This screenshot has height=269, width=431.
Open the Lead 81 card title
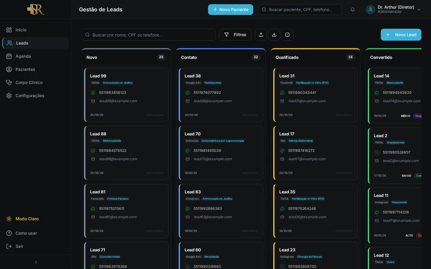coord(98,192)
